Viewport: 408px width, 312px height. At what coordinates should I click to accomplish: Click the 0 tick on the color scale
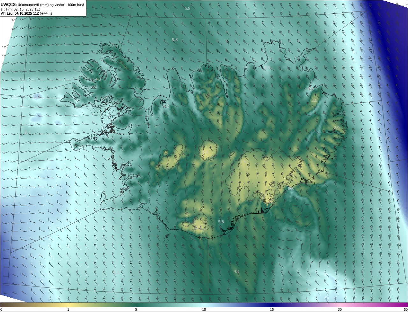pyautogui.click(x=1, y=309)
